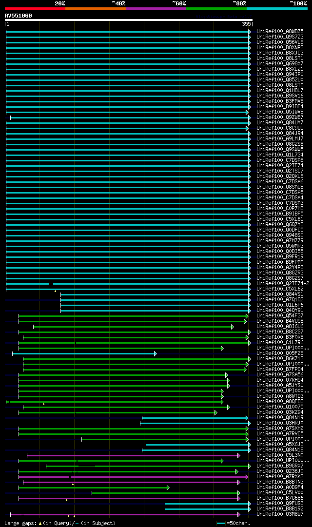This screenshot has width=312, height=527.
Task: Select the UniRef100_A7RXK3 label
Action: point(280,477)
